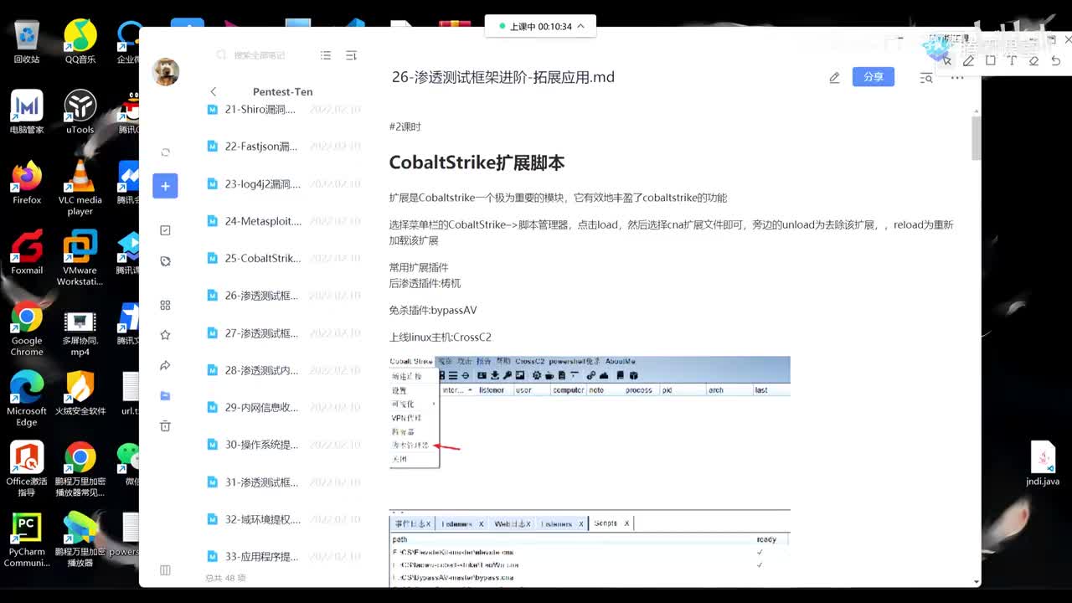The width and height of the screenshot is (1072, 603).
Task: Select the eraser annotation tool
Action: point(1033,60)
